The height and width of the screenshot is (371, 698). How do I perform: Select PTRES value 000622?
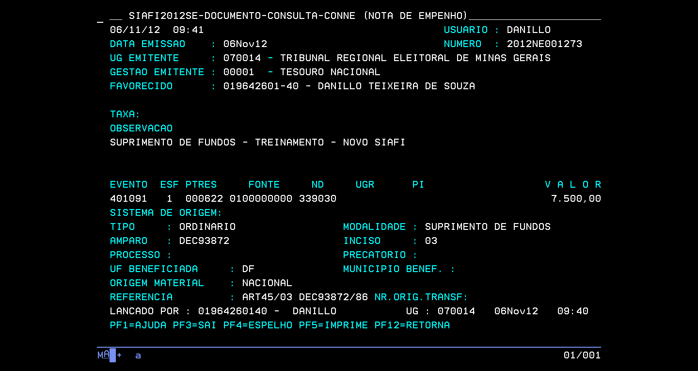tap(204, 199)
